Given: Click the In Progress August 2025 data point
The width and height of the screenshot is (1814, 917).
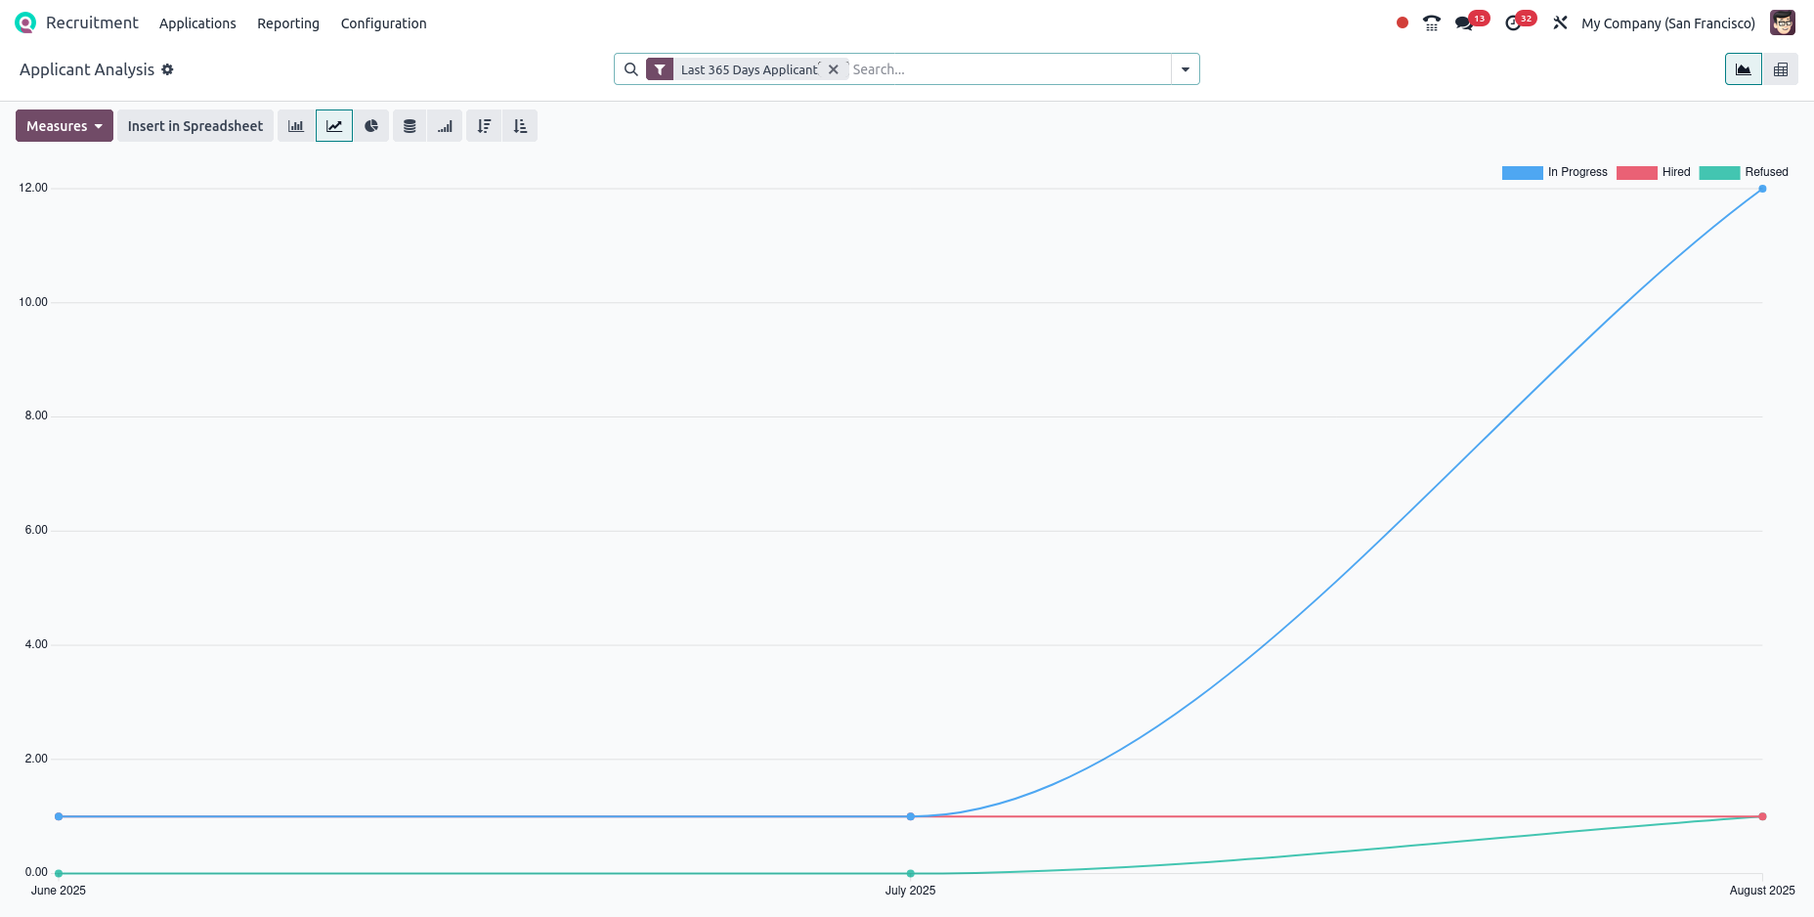Looking at the screenshot, I should pos(1762,189).
